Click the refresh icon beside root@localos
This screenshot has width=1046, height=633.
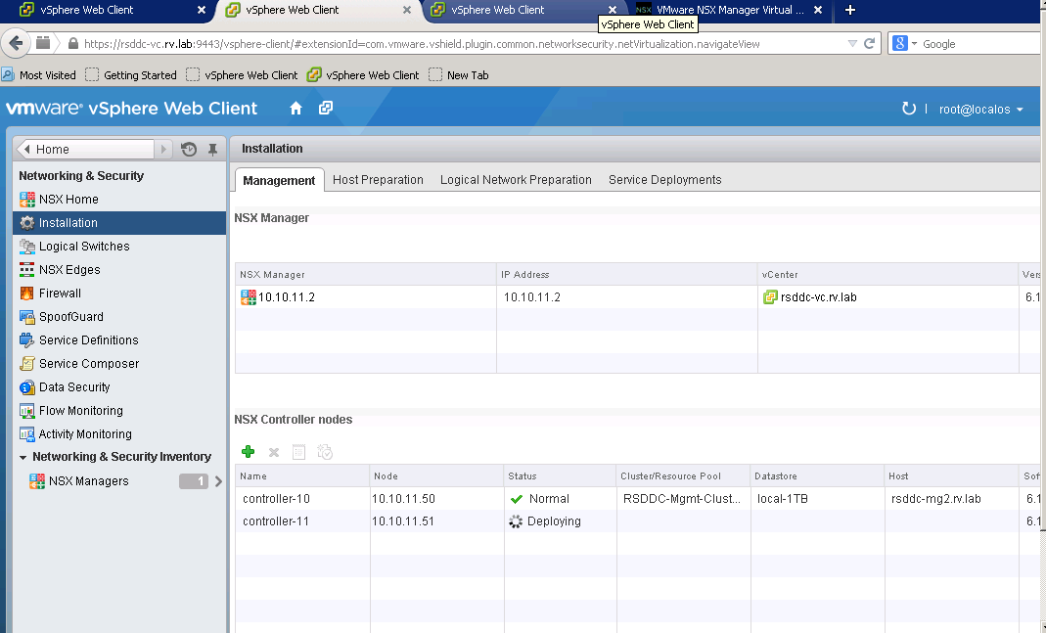tap(909, 109)
